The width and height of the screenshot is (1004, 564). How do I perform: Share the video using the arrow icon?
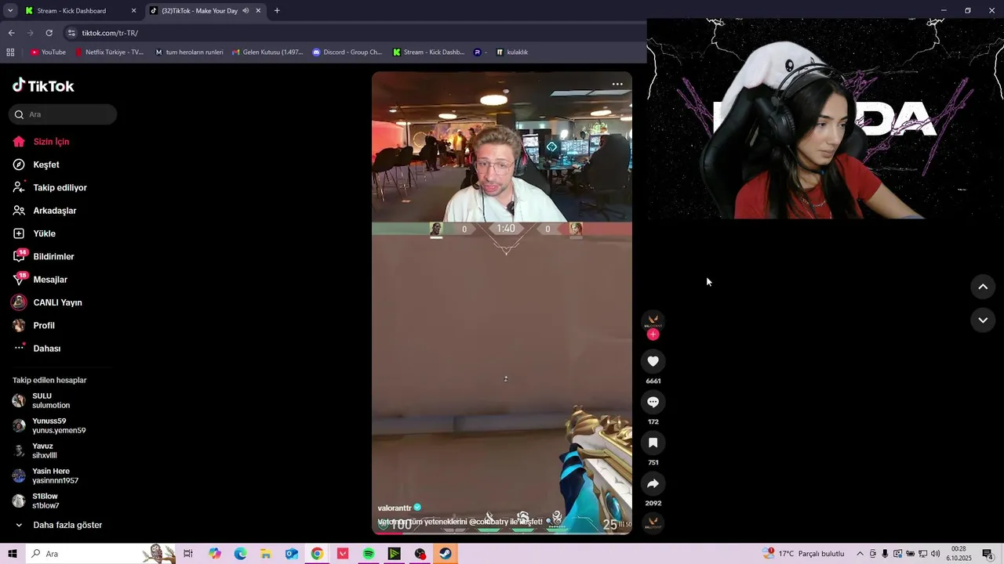pyautogui.click(x=653, y=483)
